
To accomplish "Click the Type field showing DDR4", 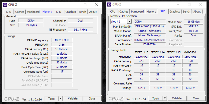I will click(x=31, y=21).
